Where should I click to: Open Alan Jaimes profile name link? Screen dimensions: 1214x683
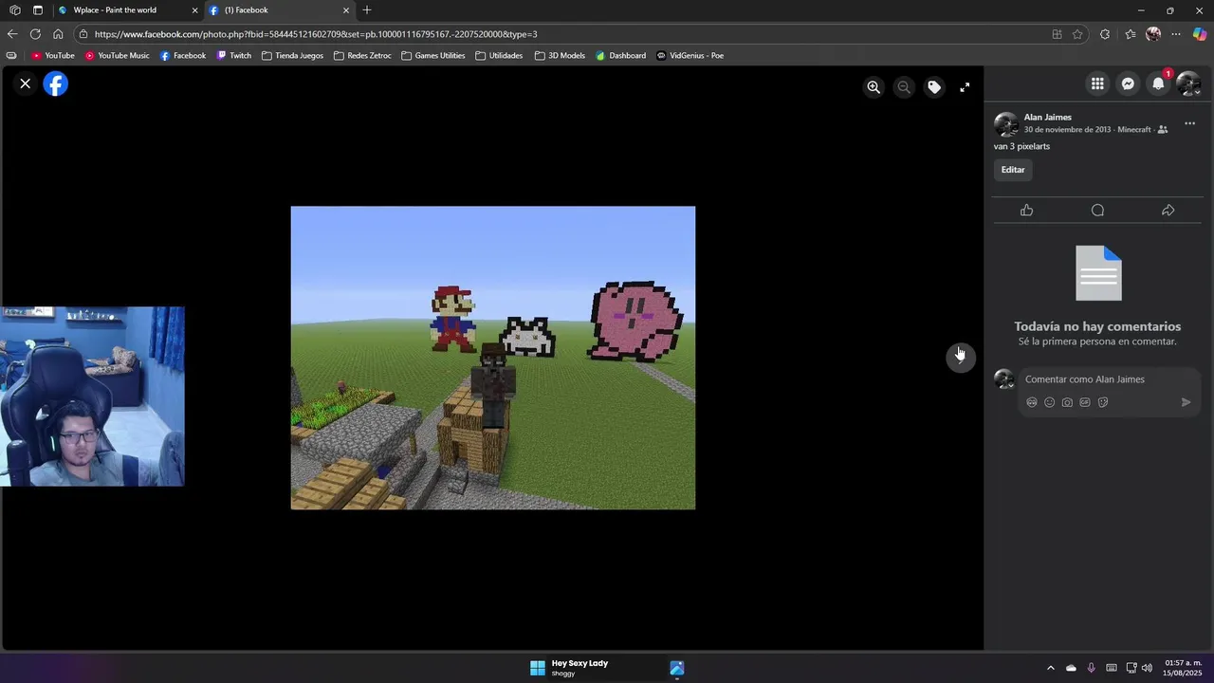tap(1047, 118)
